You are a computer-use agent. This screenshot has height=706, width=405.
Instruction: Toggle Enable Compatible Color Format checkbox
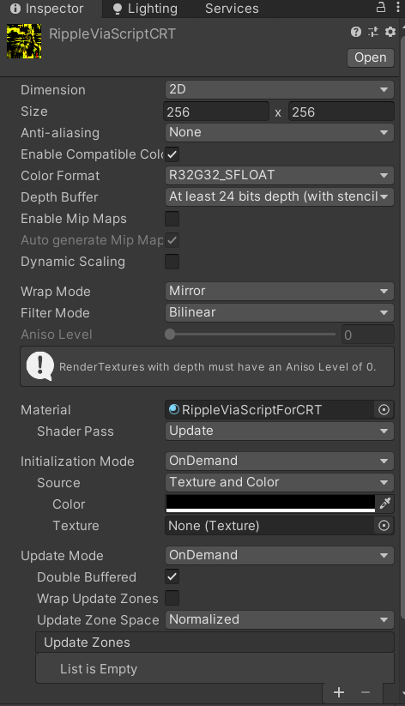pyautogui.click(x=172, y=154)
